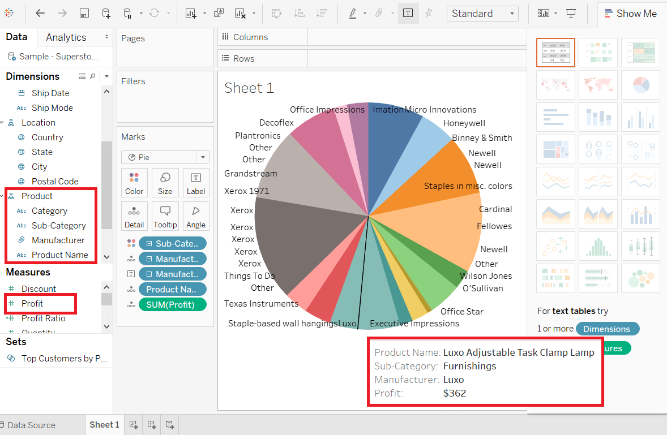Select the Profit Ratio measure
Screen dimensions: 667x435
click(x=44, y=318)
